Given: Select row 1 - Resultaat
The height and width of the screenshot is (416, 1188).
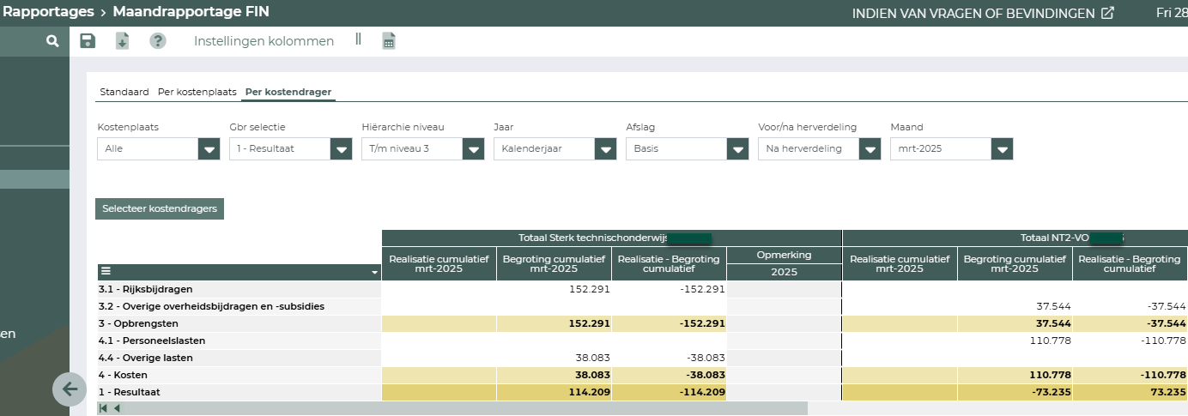Looking at the screenshot, I should pos(239,392).
